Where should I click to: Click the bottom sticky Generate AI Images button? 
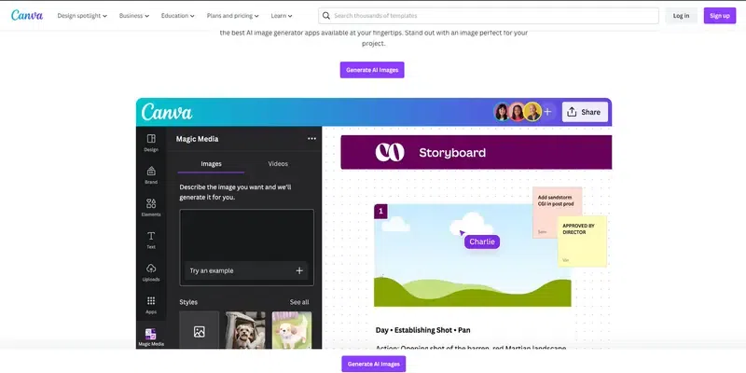click(x=374, y=364)
